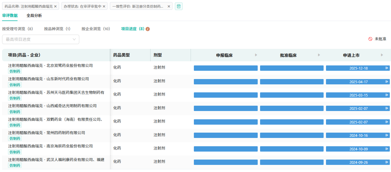Screen dimensions: 391x172
Task: Remove the 一致性评价 filter tag
Action: [169, 7]
